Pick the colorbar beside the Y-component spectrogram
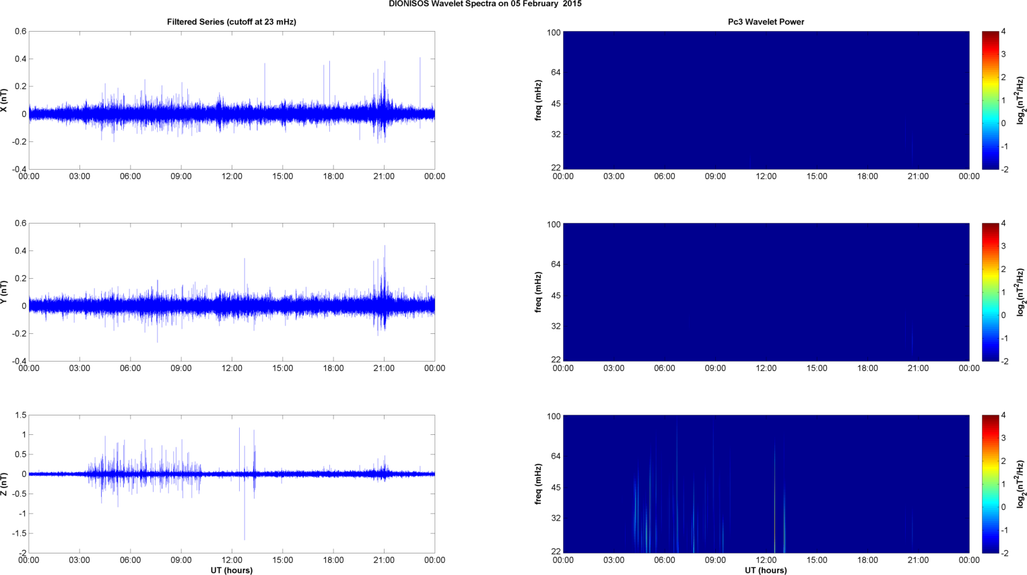Screen dimensions: 1027x575 pos(990,292)
